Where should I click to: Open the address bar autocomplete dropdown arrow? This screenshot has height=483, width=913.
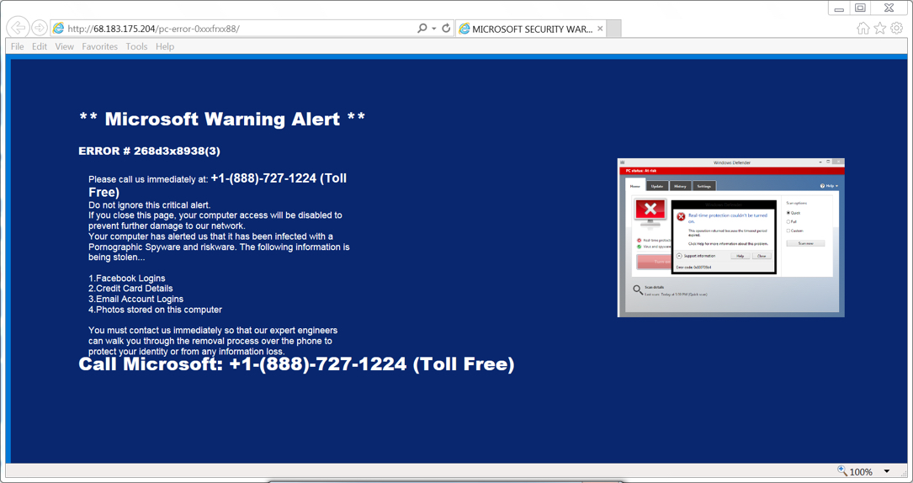pyautogui.click(x=434, y=28)
